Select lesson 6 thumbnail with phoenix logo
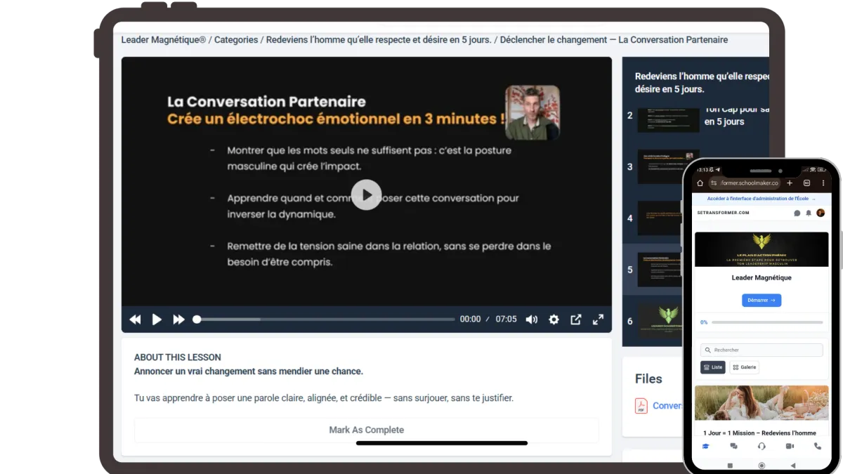 659,321
